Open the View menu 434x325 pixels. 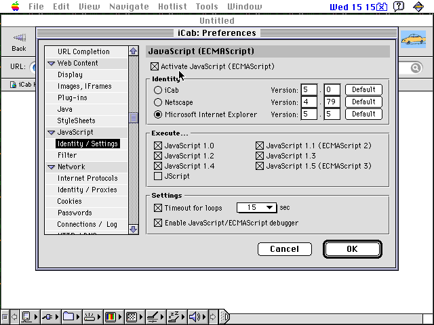[89, 6]
